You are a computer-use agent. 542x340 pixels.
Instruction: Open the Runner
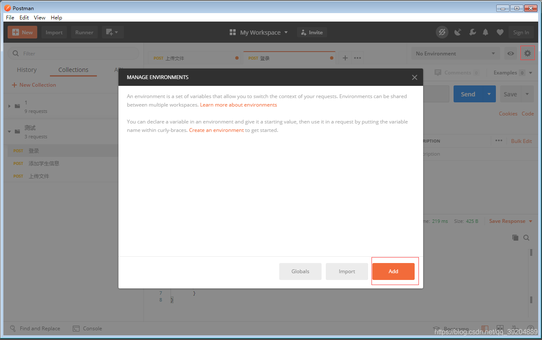tap(84, 32)
